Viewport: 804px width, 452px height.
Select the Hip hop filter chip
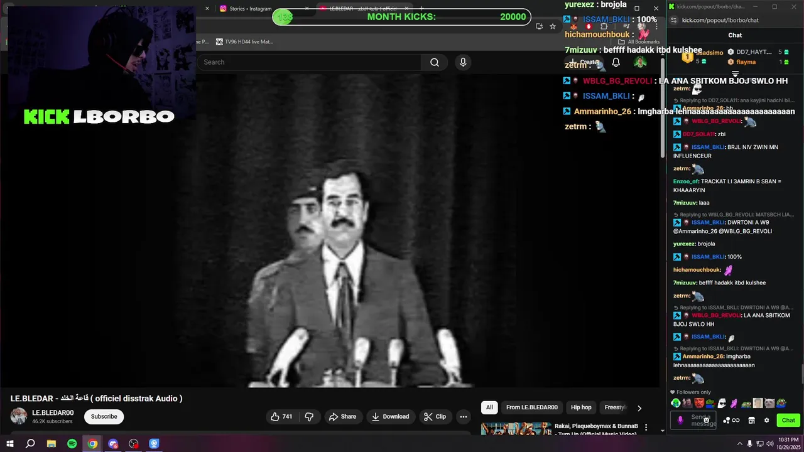point(581,407)
